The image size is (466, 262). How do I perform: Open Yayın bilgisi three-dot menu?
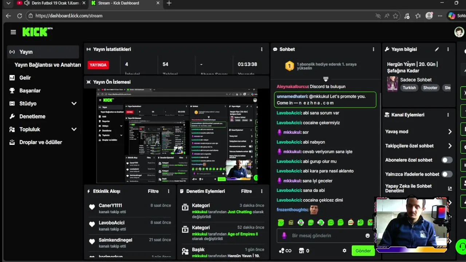448,49
